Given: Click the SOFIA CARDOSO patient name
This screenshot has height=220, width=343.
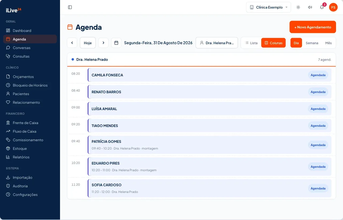Looking at the screenshot, I should [107, 185].
